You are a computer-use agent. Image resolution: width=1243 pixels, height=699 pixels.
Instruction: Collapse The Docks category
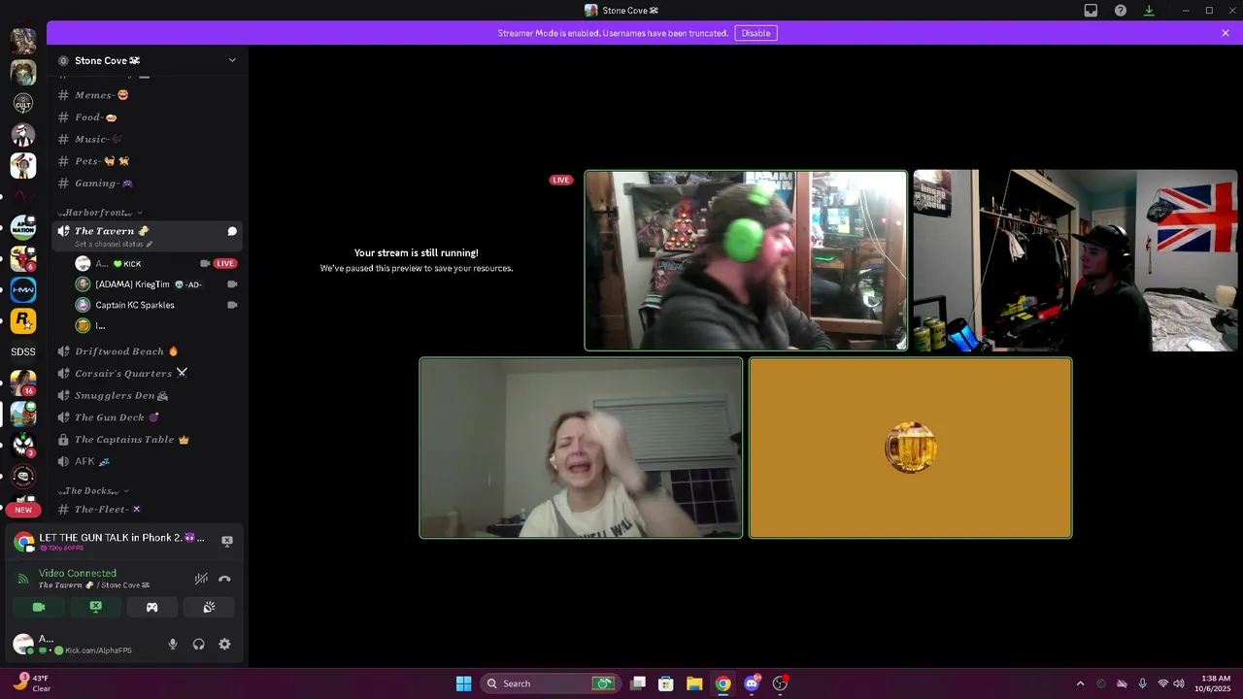pyautogui.click(x=93, y=491)
